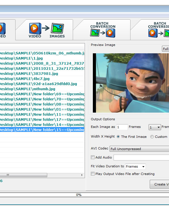Viewport: 169px width, 209px height.
Task: Click the 0% progress bar
Action: 84,195
